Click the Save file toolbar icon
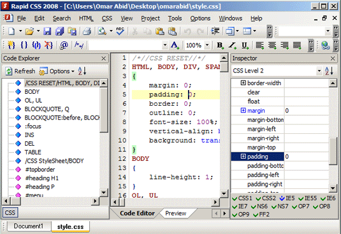Image resolution: width=341 pixels, height=234 pixels. [47, 31]
